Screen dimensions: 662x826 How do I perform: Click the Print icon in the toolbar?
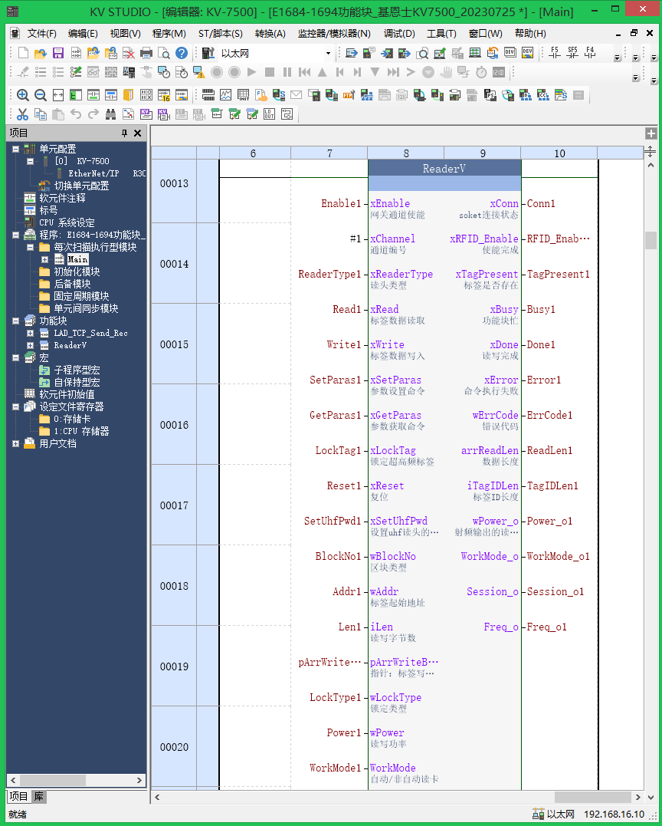(x=146, y=53)
